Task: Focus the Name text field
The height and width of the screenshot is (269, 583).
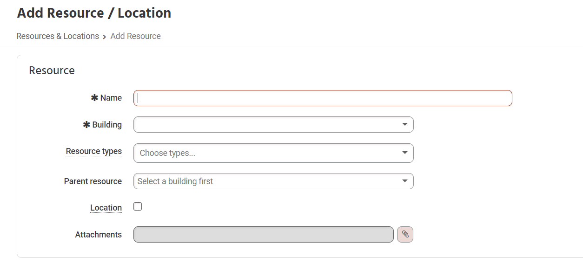Action: tap(323, 98)
